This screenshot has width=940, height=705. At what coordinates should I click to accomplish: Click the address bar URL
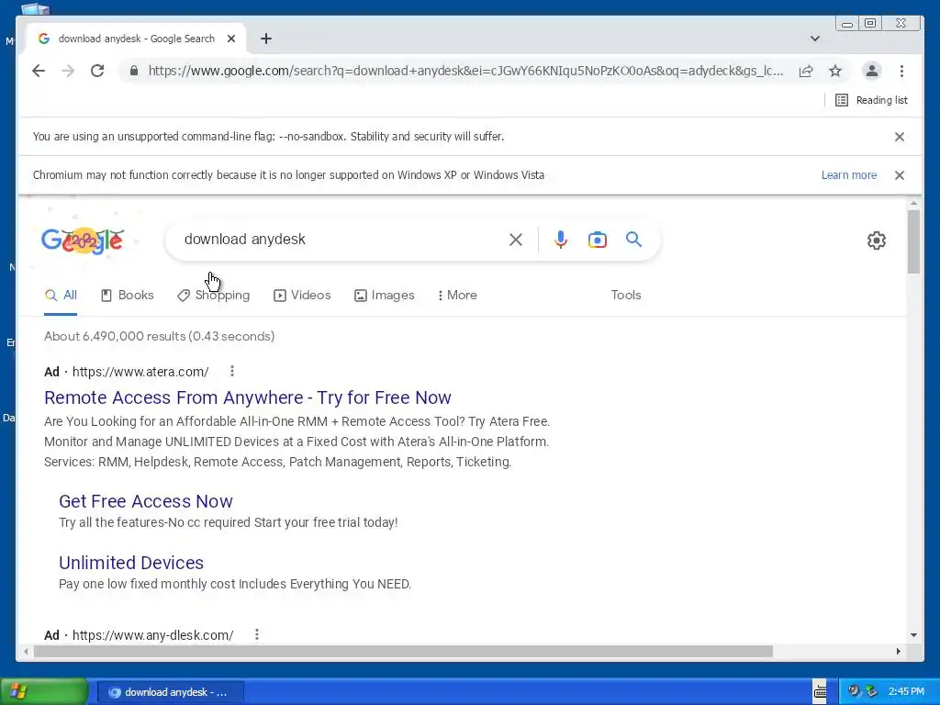pos(465,71)
